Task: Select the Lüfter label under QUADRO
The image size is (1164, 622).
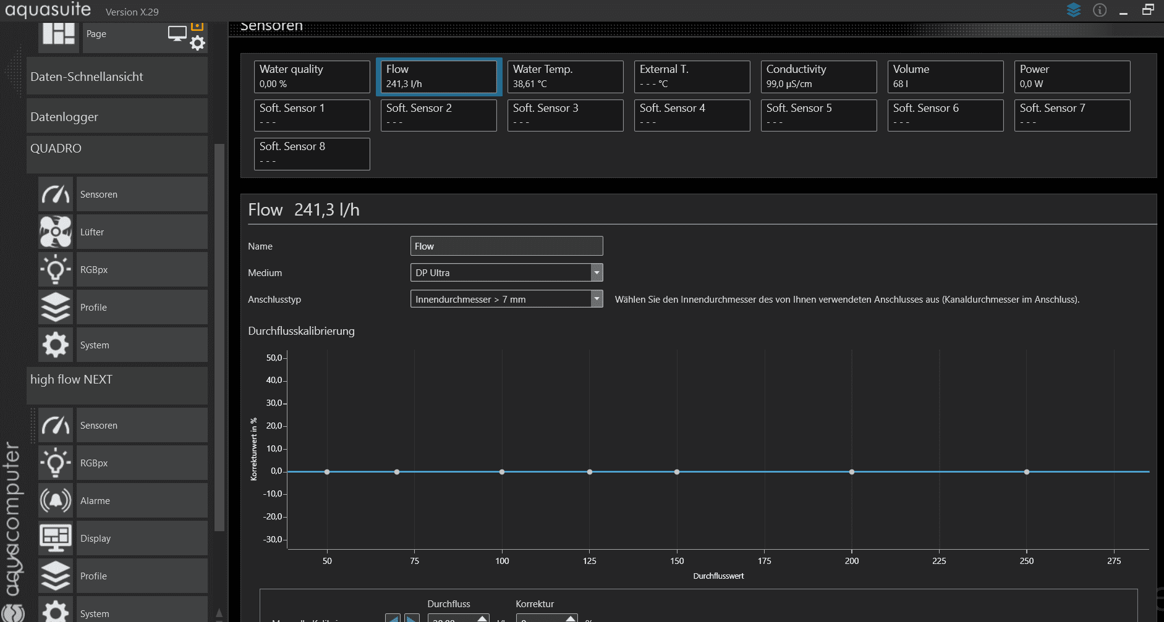Action: [142, 232]
